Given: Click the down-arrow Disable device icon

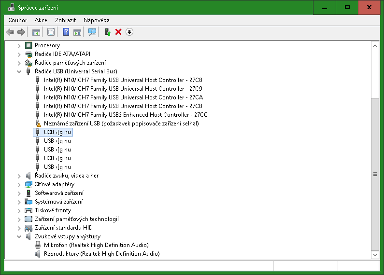Looking at the screenshot, I should click(129, 32).
